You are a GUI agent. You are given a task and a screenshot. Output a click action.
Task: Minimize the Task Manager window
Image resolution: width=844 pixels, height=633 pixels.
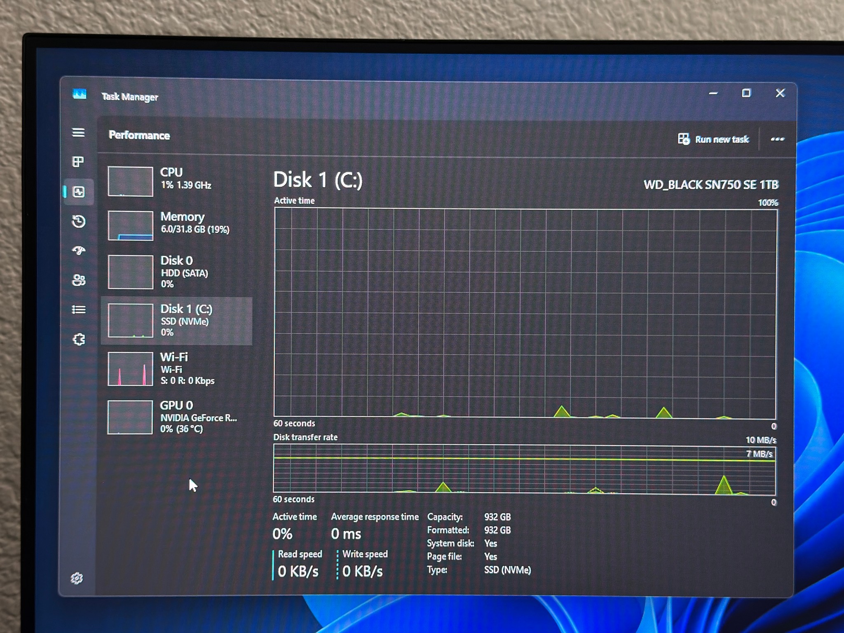click(x=713, y=94)
